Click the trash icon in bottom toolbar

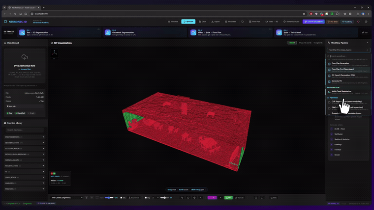pyautogui.click(x=86, y=198)
